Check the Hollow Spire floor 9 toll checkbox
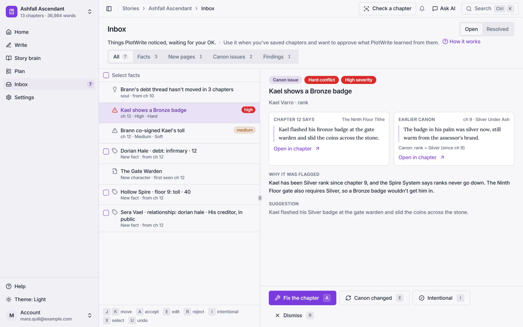Viewport: 523px width, 327px height. 106,193
